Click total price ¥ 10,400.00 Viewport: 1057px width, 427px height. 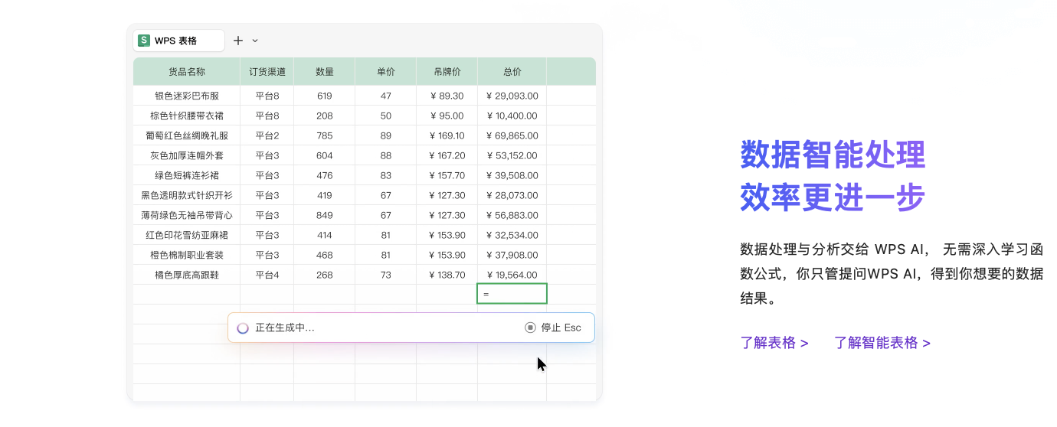coord(512,116)
